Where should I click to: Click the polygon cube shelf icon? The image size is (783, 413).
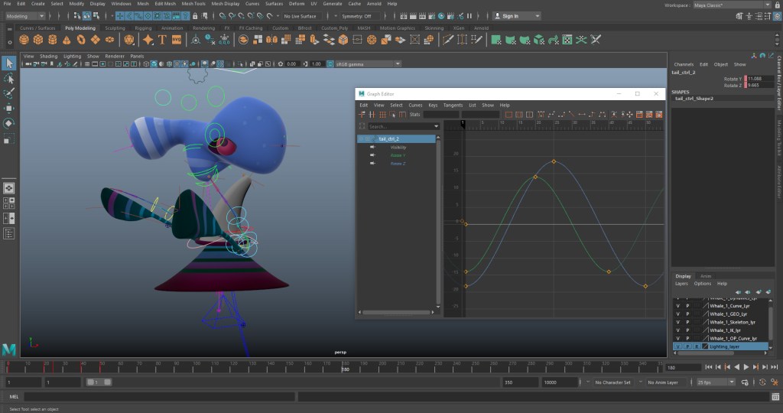[39, 39]
